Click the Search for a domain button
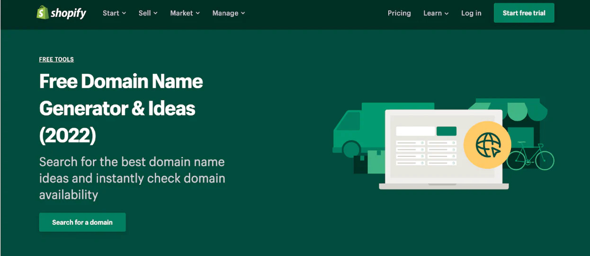 coord(82,222)
